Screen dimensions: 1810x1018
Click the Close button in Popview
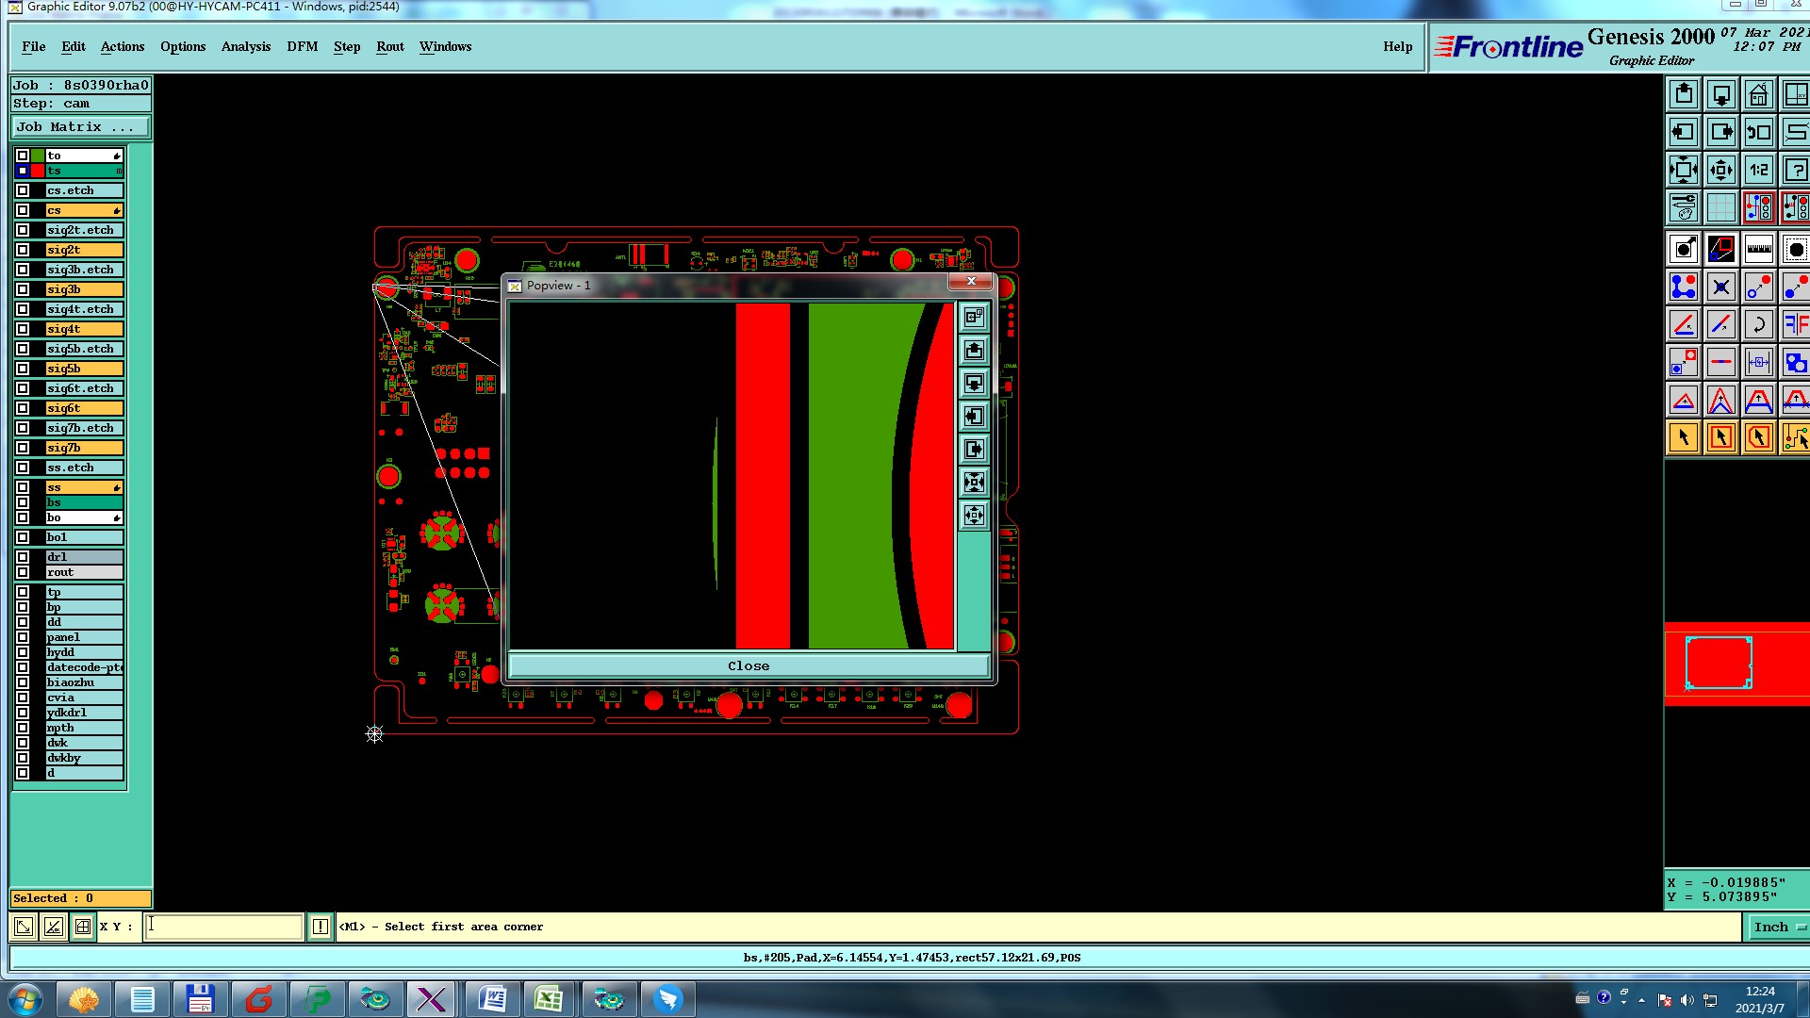coord(749,666)
